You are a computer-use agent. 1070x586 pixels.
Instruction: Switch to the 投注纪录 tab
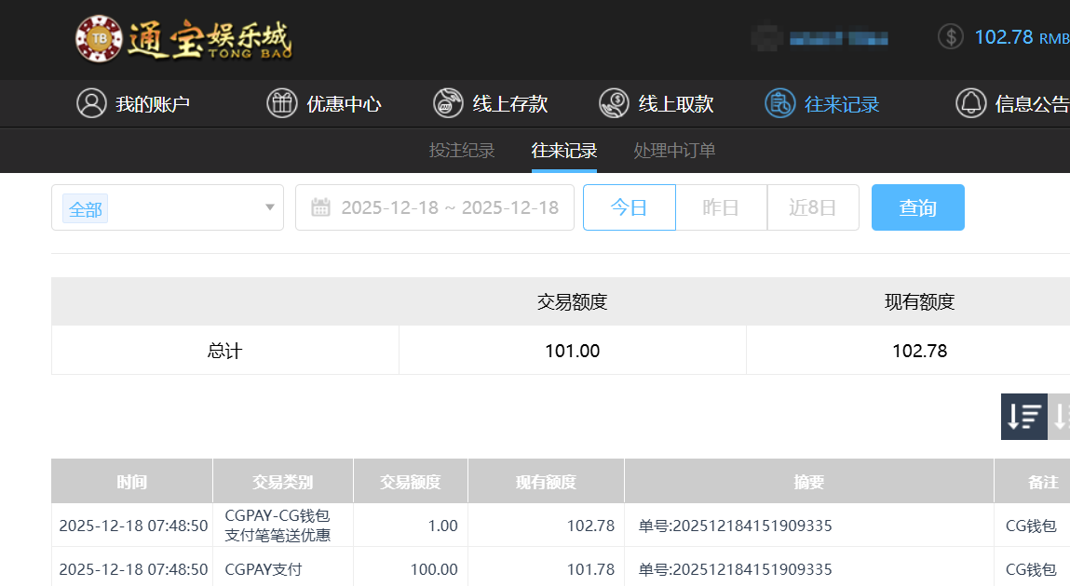pyautogui.click(x=462, y=151)
